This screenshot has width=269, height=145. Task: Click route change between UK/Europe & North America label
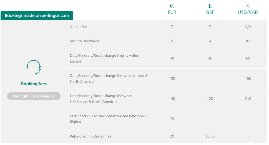tap(101, 99)
